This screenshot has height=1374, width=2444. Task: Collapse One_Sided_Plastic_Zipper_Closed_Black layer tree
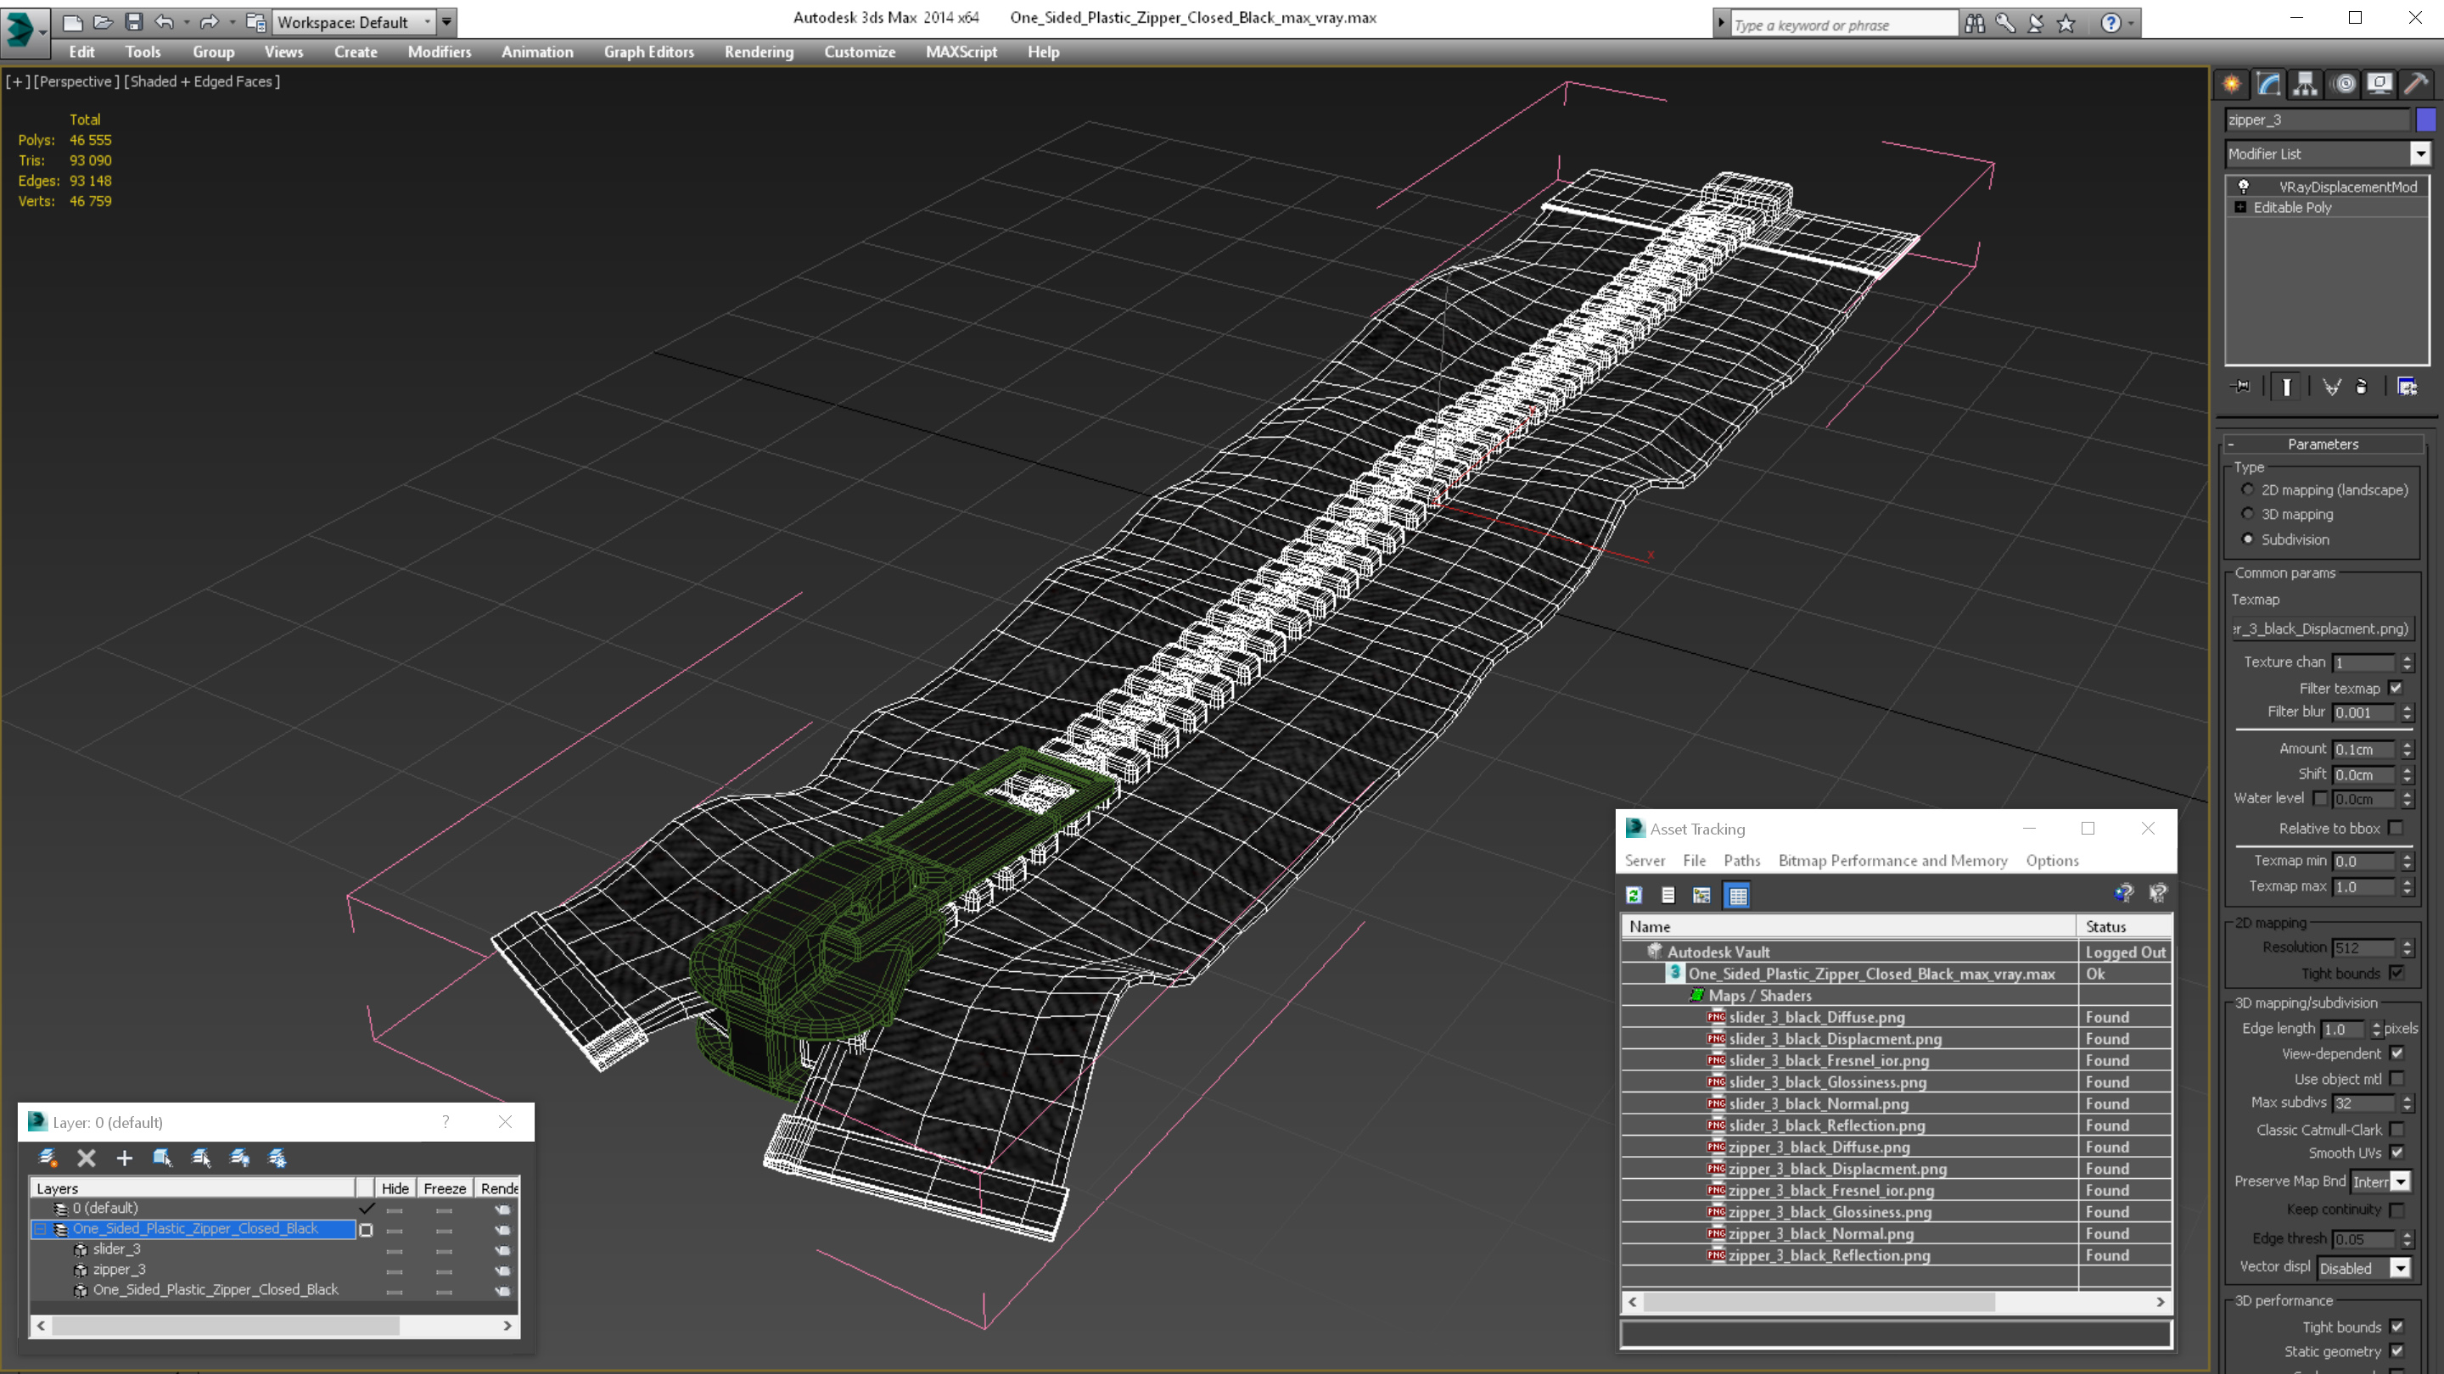tap(41, 1229)
